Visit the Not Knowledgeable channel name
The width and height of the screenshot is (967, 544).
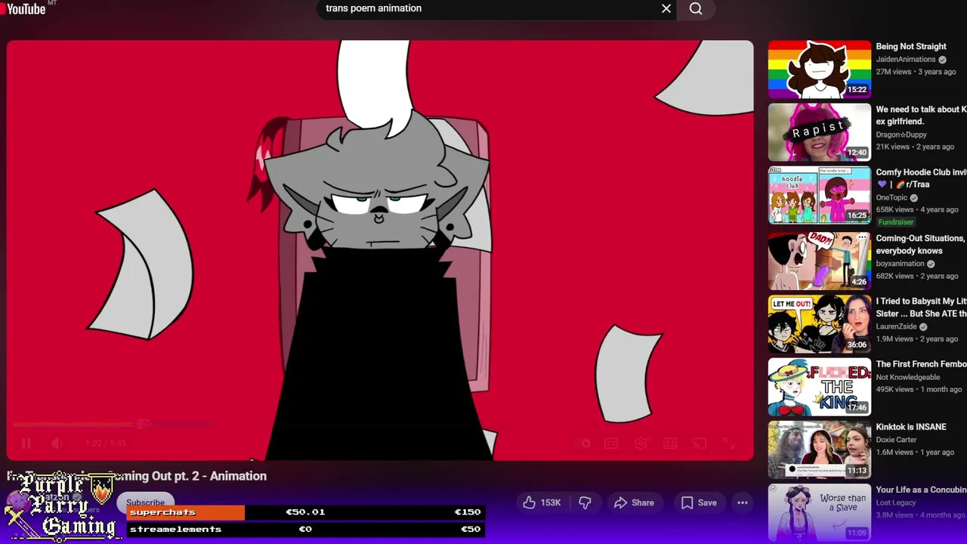coord(908,377)
